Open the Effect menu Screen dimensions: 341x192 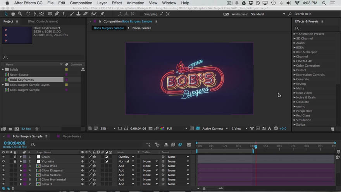[117, 3]
